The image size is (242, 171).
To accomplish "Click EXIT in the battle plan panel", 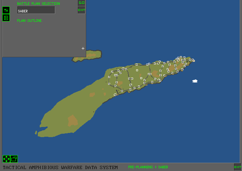I will click(x=81, y=10).
